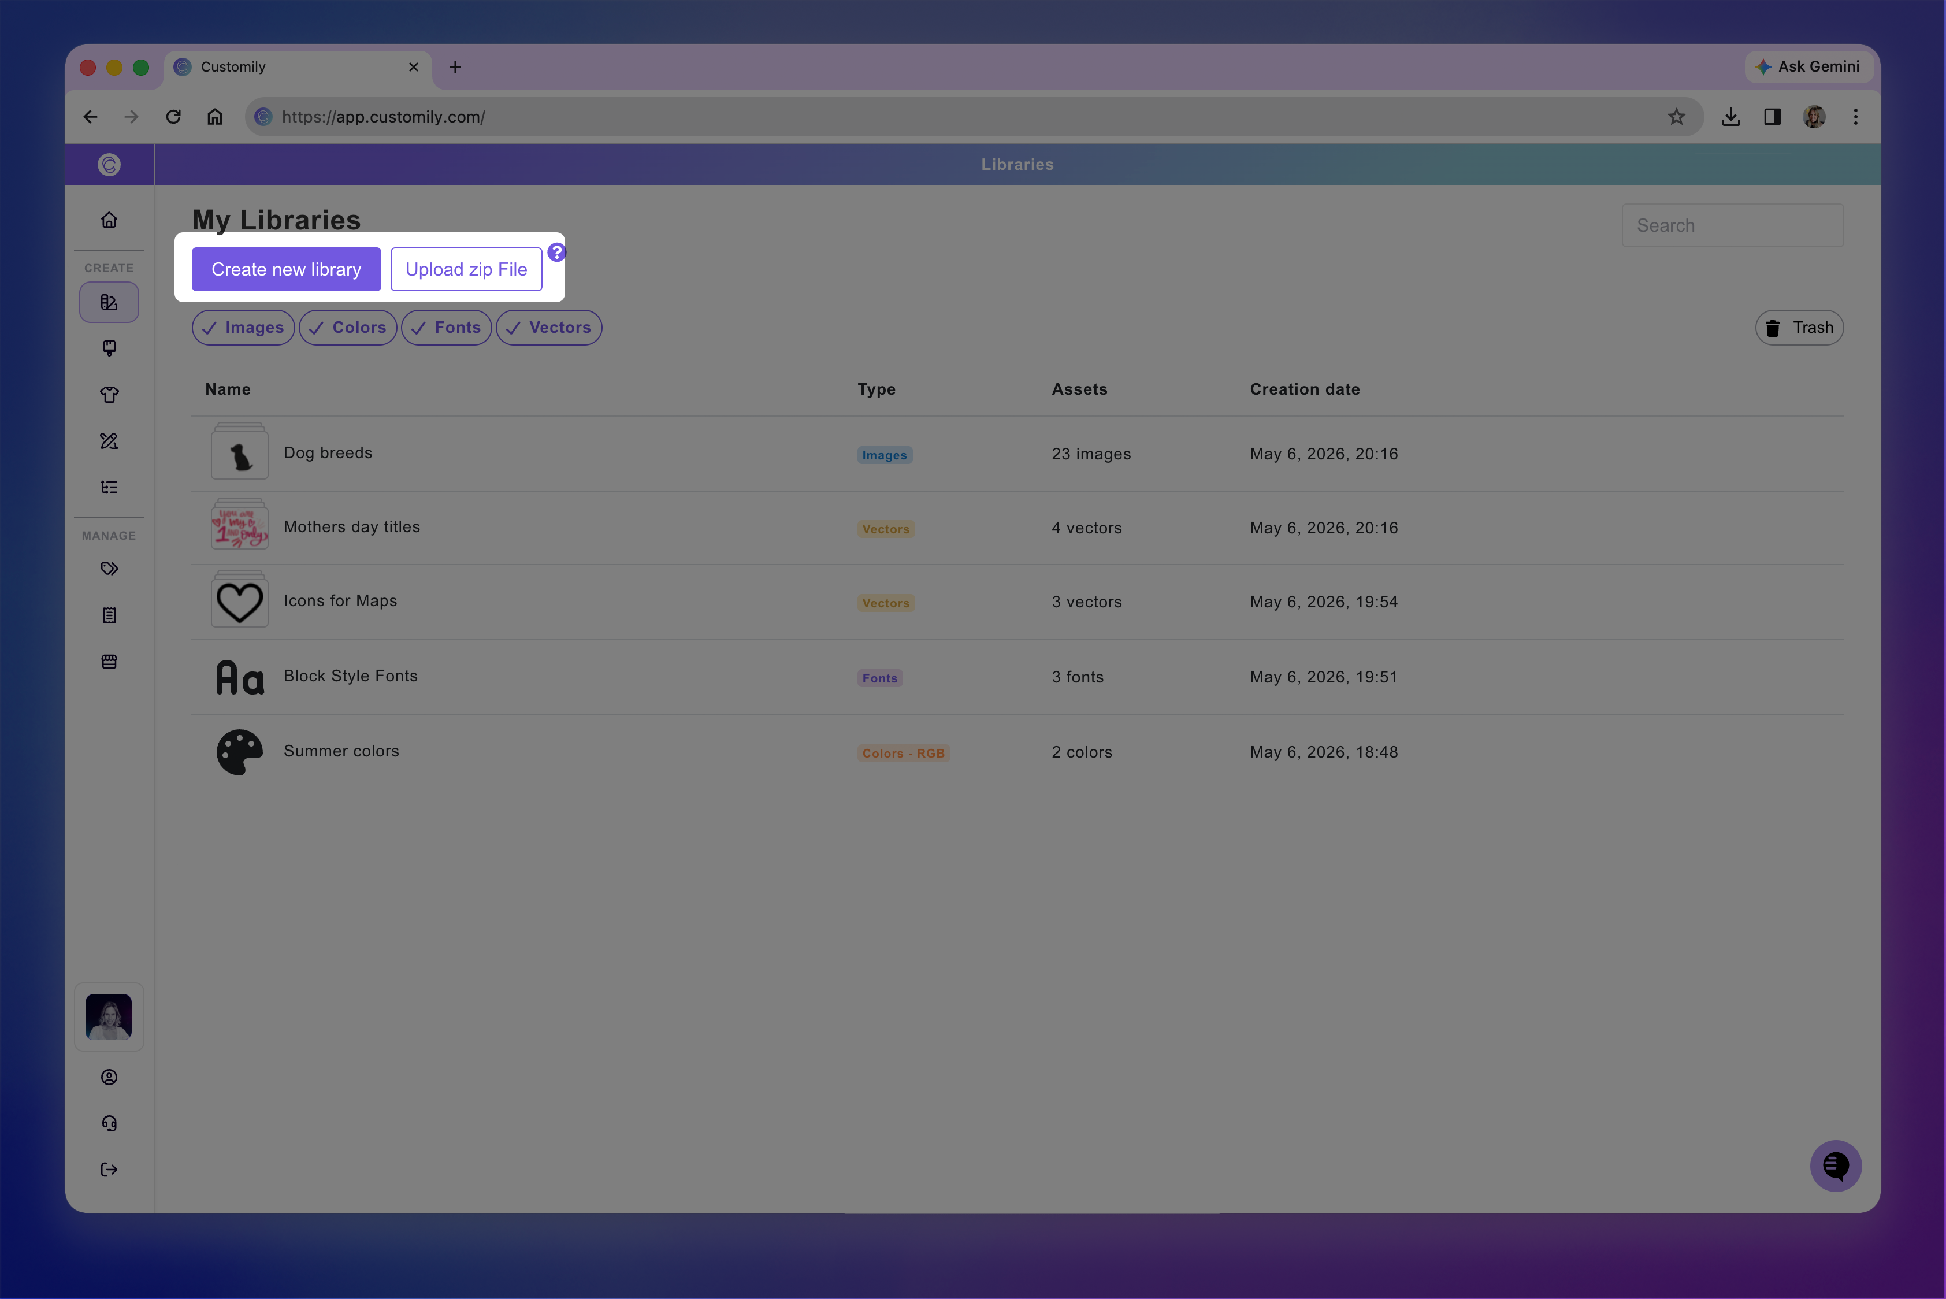Open the Libraries icon under CREATE
The image size is (1946, 1299).
pyautogui.click(x=109, y=302)
